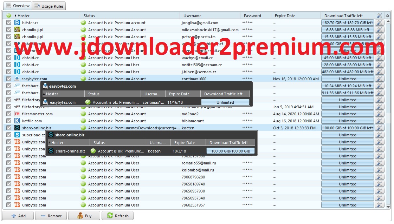
Task: Click the filesmonster.com FM icon
Action: pos(17,114)
